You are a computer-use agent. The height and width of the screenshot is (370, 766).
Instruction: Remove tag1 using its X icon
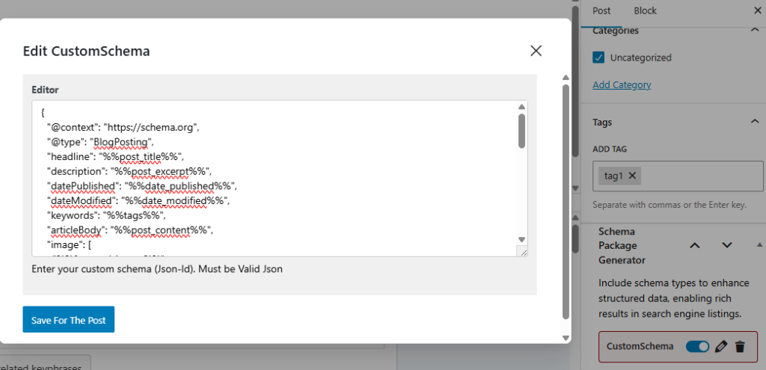[632, 176]
